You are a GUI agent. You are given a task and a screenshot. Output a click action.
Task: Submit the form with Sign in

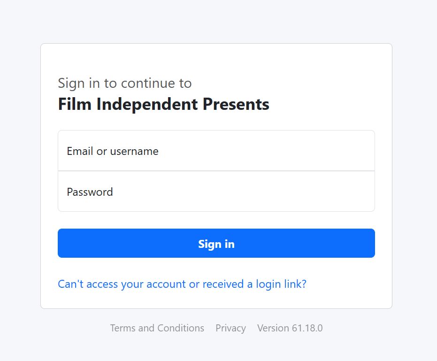click(216, 243)
